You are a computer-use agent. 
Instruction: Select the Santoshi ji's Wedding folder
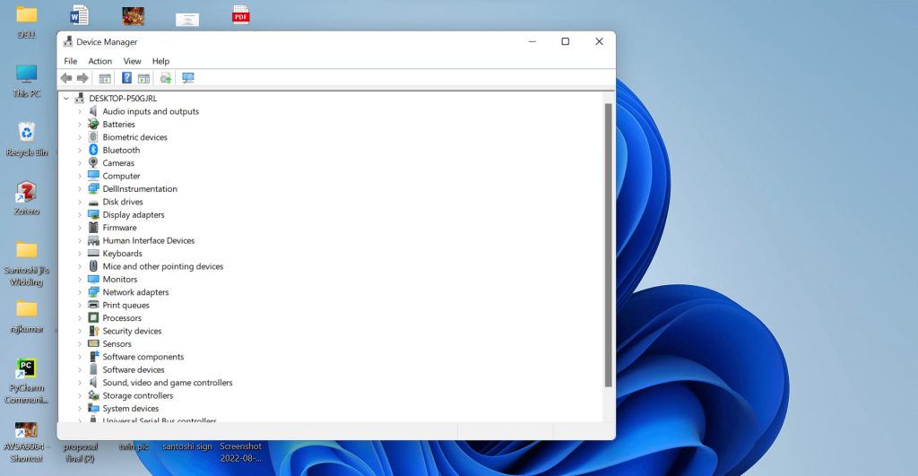click(x=26, y=264)
